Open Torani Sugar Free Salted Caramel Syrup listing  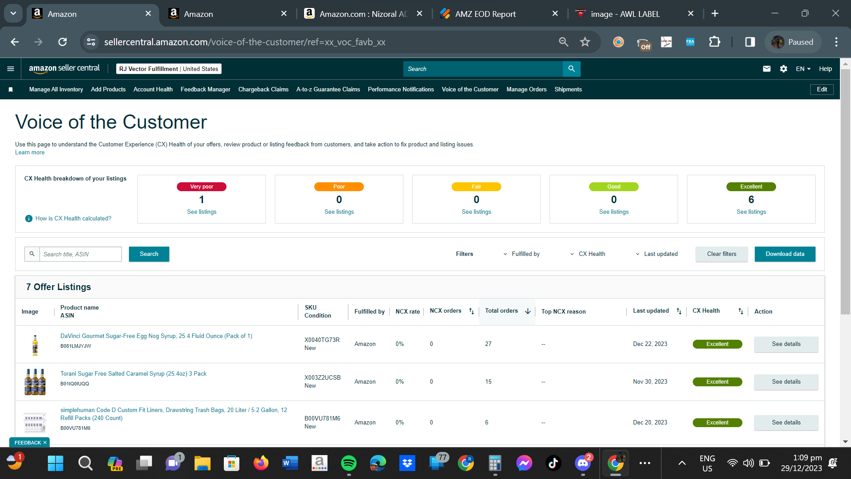pos(133,374)
